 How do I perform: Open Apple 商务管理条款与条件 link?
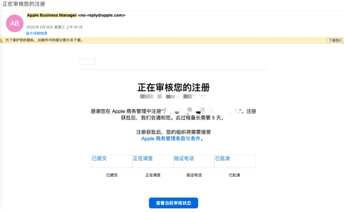point(171,139)
